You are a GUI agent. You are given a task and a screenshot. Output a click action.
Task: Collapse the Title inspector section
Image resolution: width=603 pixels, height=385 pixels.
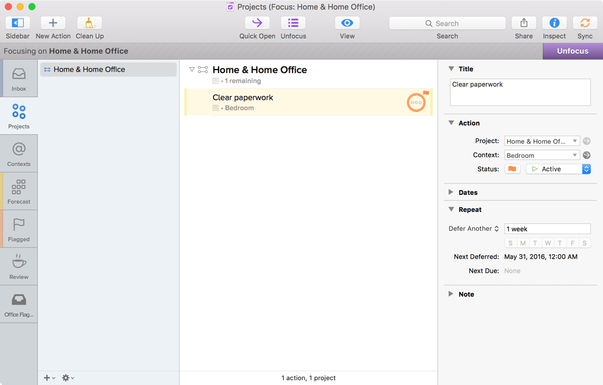tap(451, 69)
